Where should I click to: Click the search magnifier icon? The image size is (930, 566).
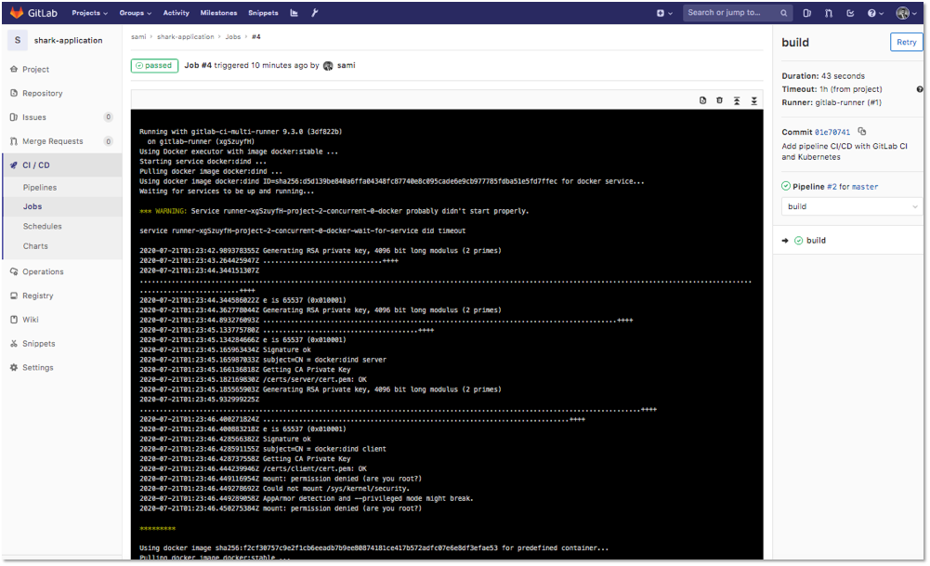tap(783, 12)
